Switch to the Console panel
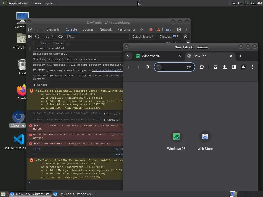Screen dimensions: 263x197 [71, 29]
